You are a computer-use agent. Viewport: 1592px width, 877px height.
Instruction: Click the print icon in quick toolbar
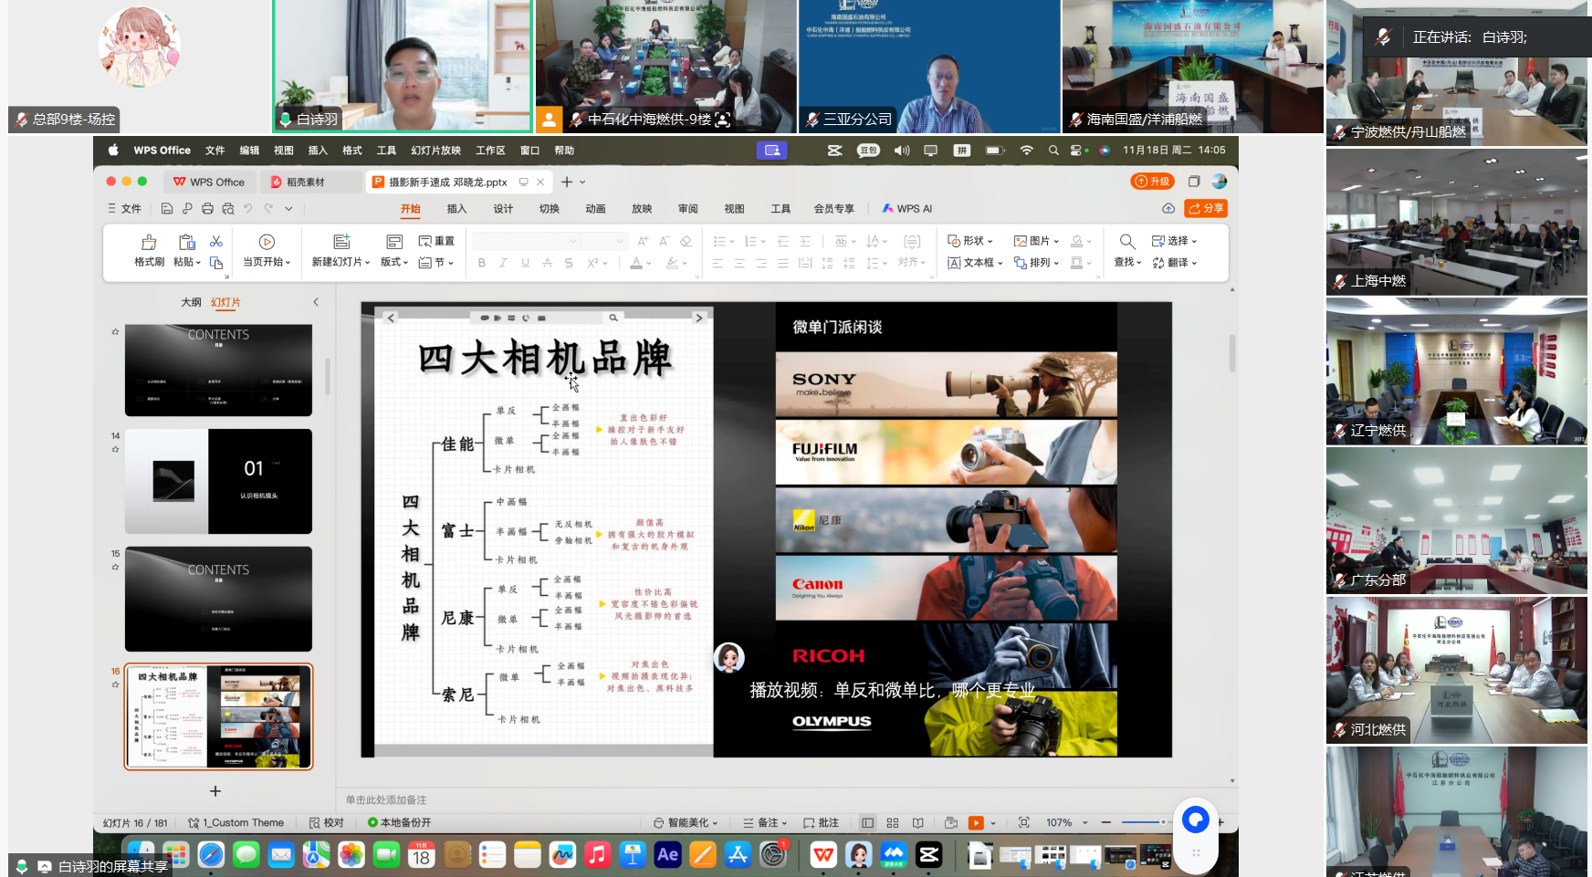click(x=207, y=209)
